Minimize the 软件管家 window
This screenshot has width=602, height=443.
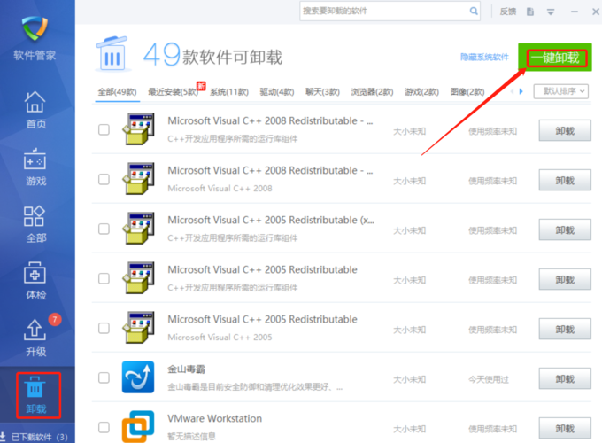574,12
